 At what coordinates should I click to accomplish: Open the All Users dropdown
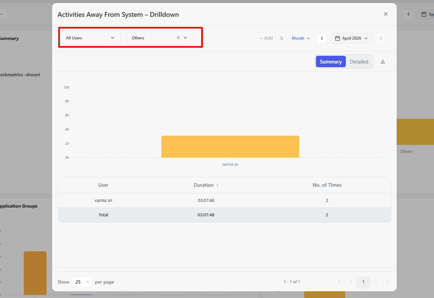pos(90,38)
